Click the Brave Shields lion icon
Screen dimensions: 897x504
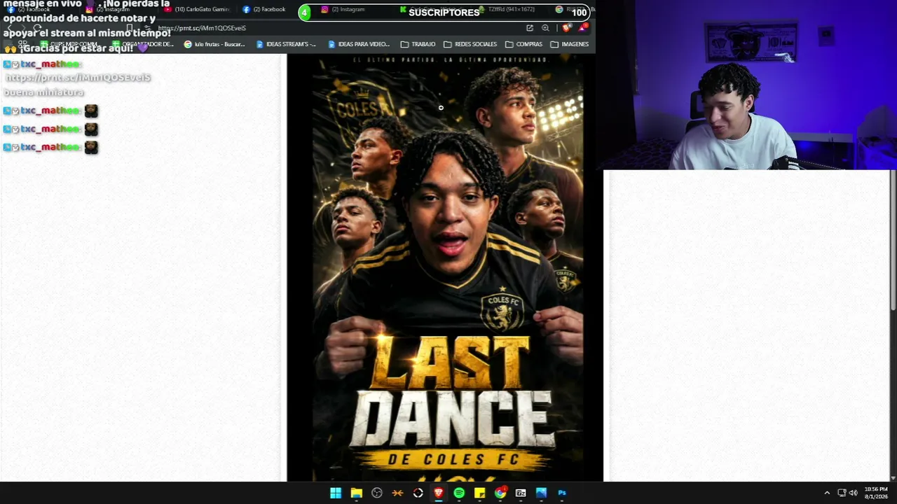pyautogui.click(x=566, y=28)
